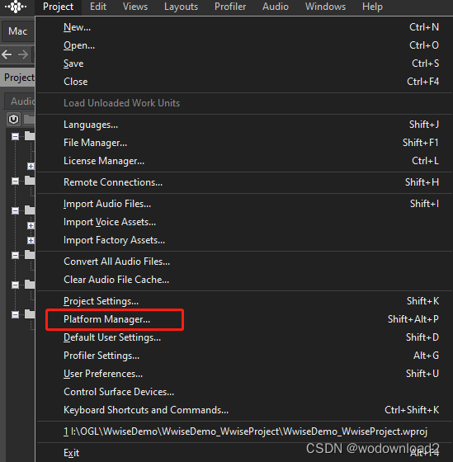Switch to the Project Explorer tab
Image resolution: width=453 pixels, height=462 pixels.
(x=18, y=78)
